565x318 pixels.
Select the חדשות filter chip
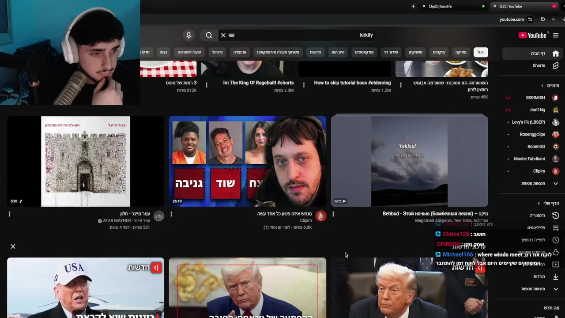tap(315, 52)
